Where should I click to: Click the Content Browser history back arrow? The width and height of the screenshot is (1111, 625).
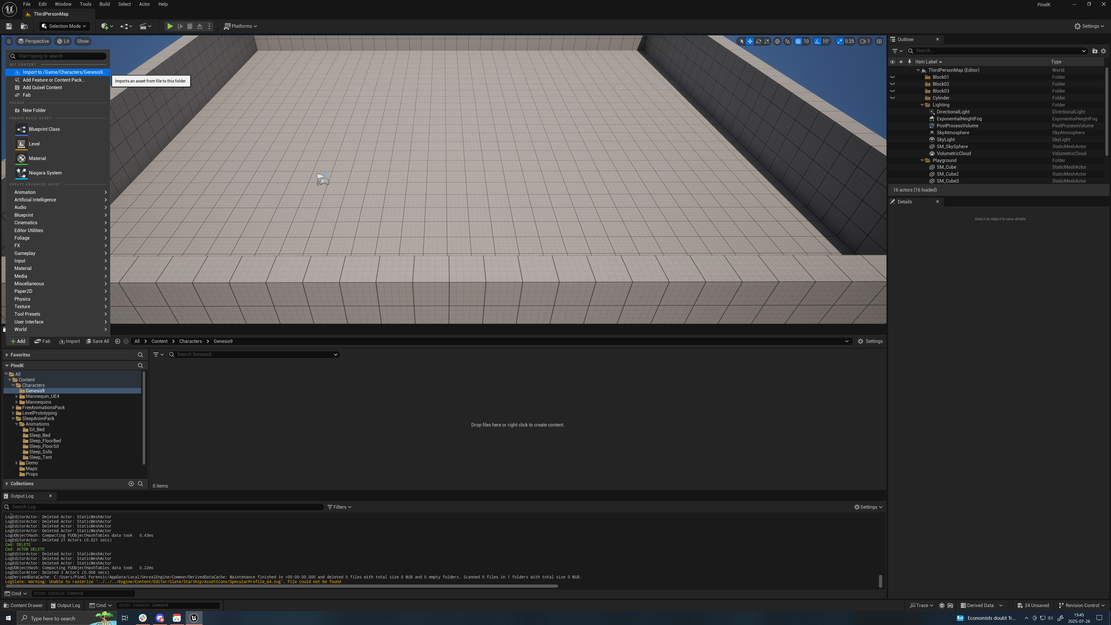[x=117, y=341]
